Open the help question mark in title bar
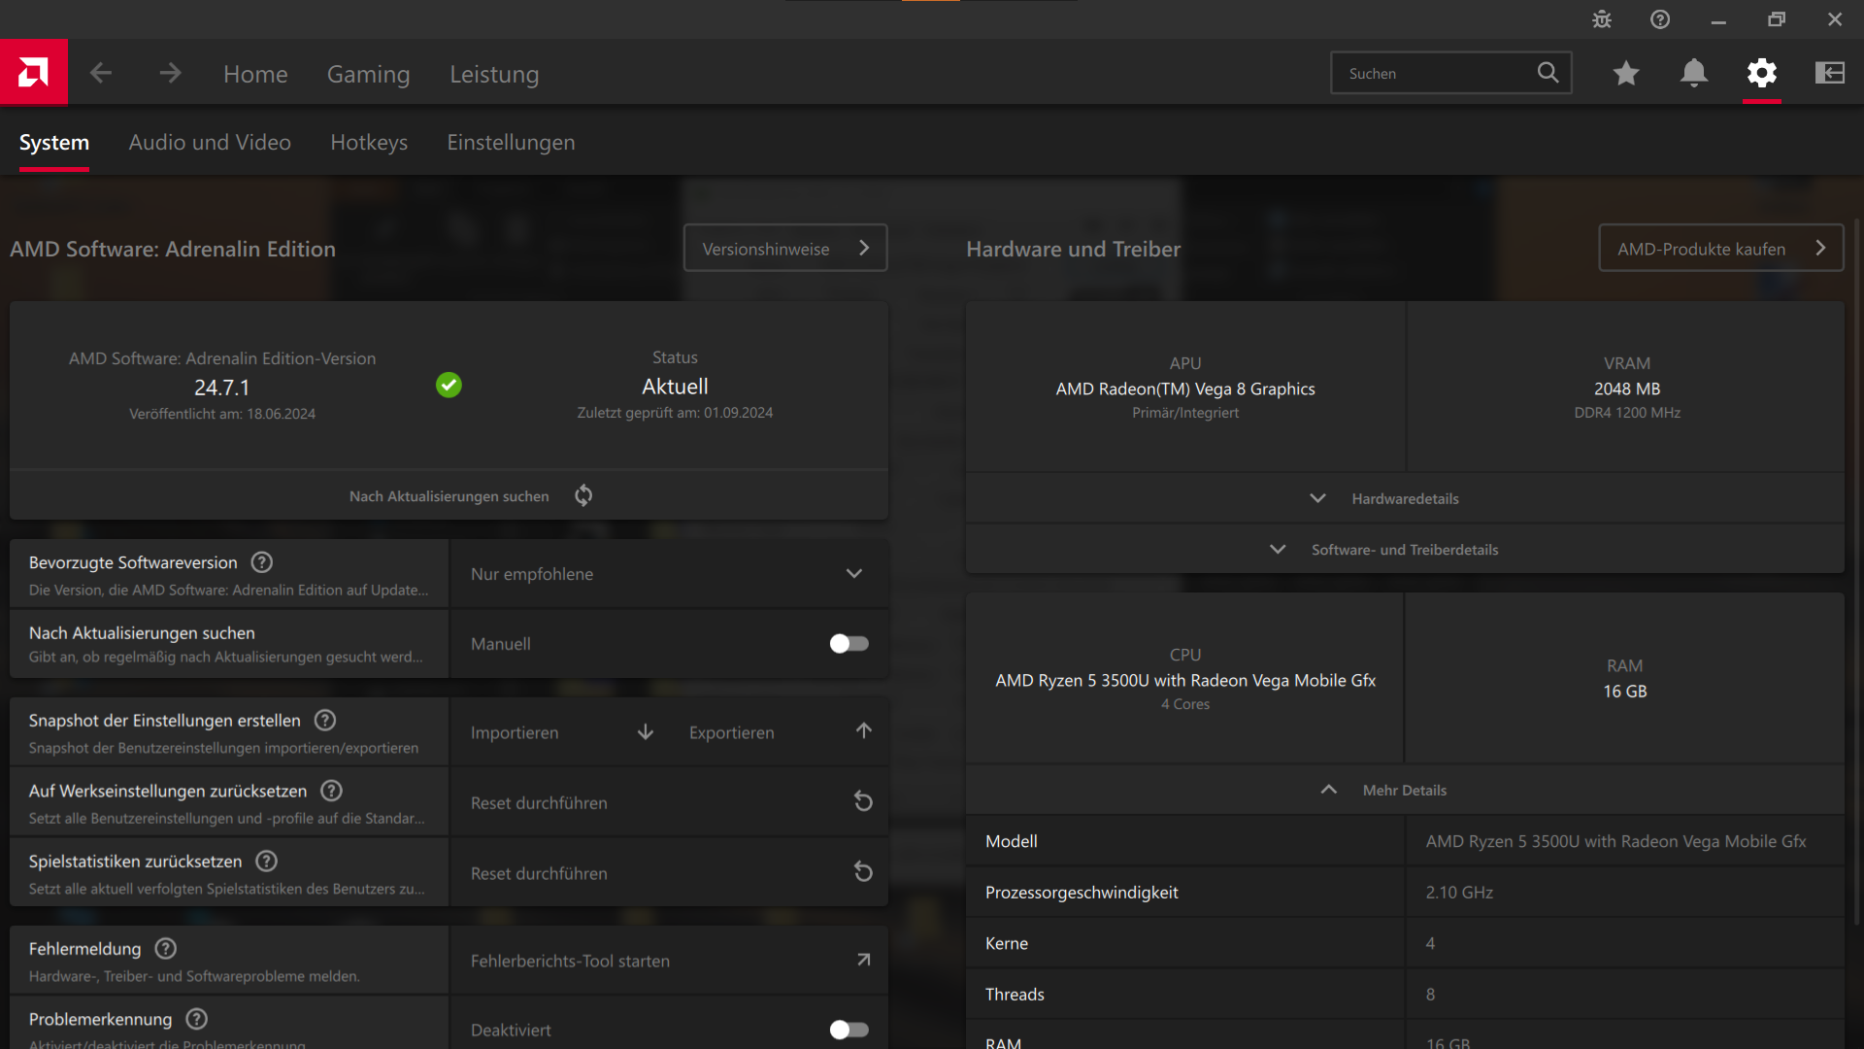The height and width of the screenshot is (1049, 1864). 1660,19
